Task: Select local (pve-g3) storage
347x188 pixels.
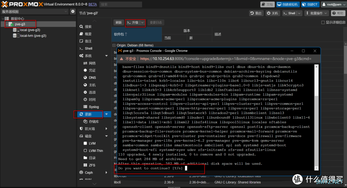Action: pyautogui.click(x=30, y=30)
